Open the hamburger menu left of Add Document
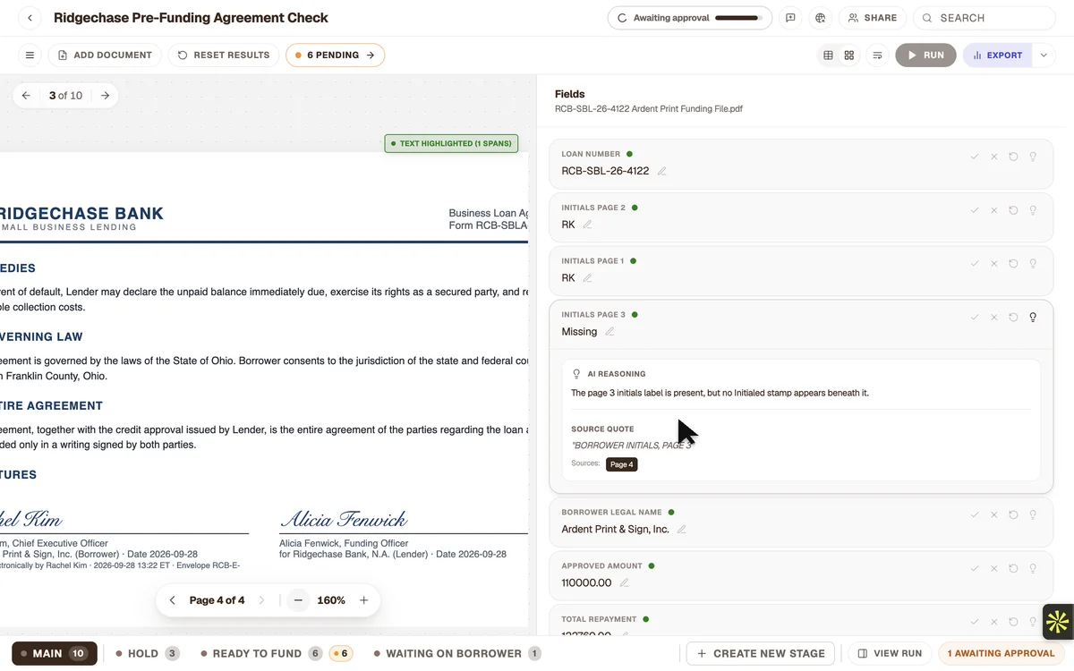Image resolution: width=1074 pixels, height=671 pixels. [x=30, y=55]
